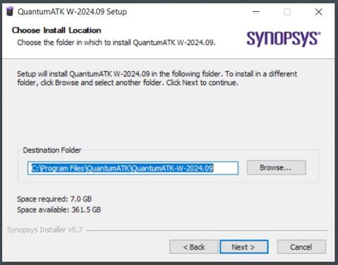Go to previous step with < Back

coord(194,246)
